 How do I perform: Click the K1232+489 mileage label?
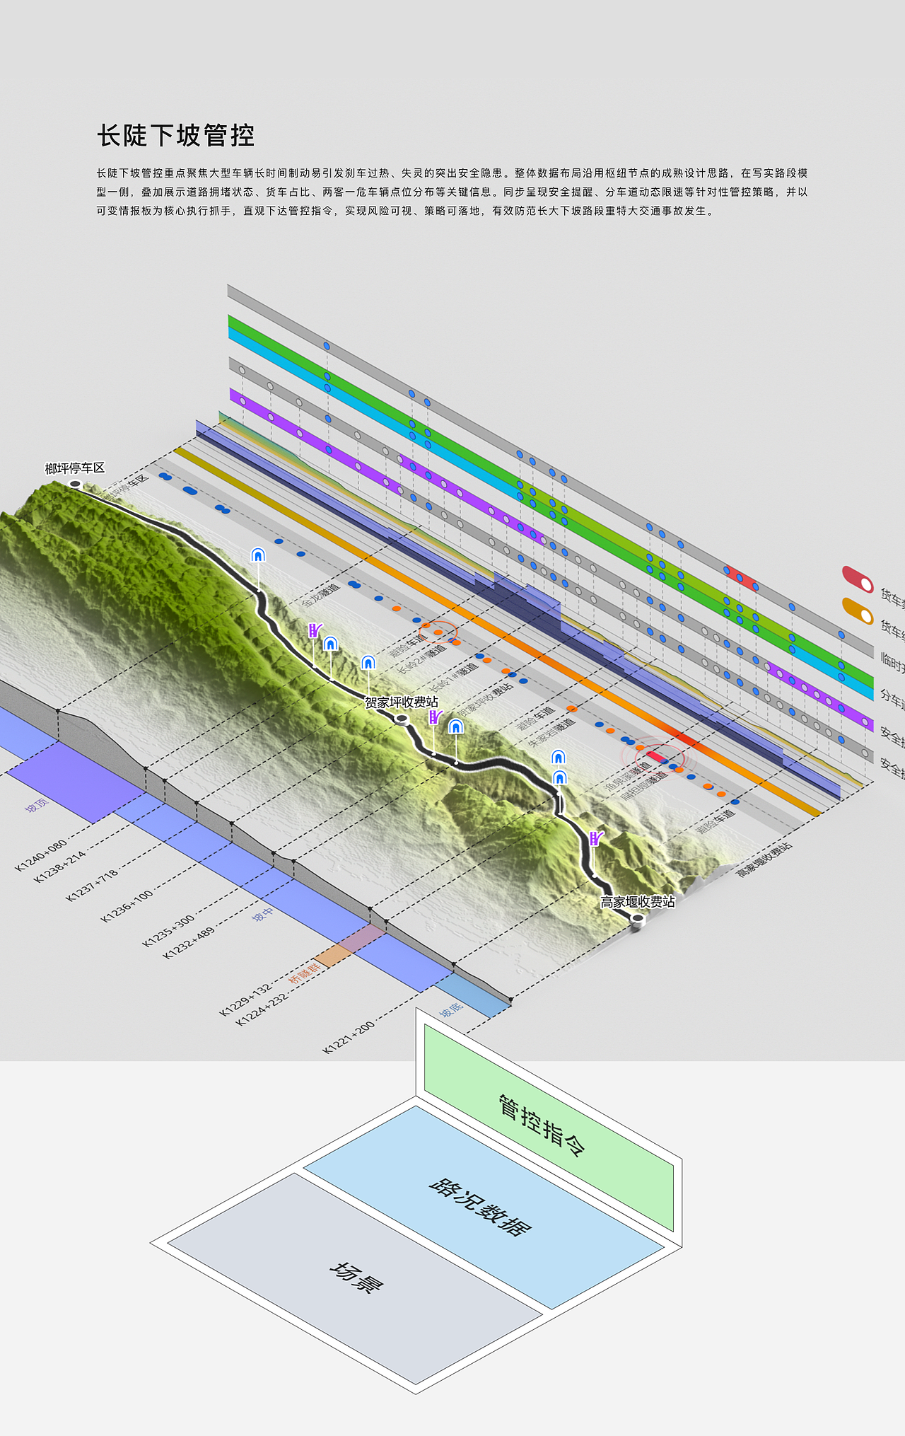point(189,943)
